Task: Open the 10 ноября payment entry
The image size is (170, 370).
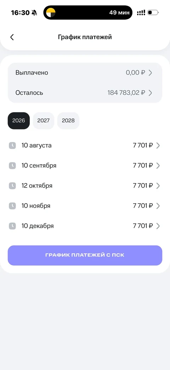Action: (85, 206)
